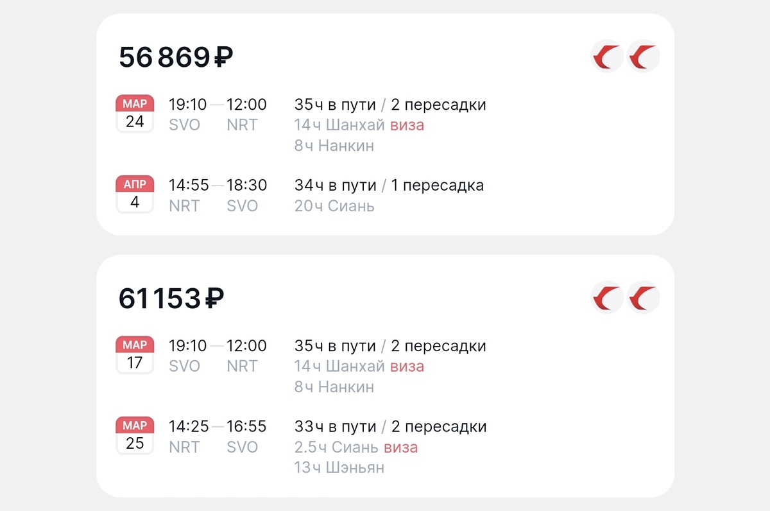Click SVO departure code on the first ticket
Image resolution: width=770 pixels, height=511 pixels.
coord(184,125)
